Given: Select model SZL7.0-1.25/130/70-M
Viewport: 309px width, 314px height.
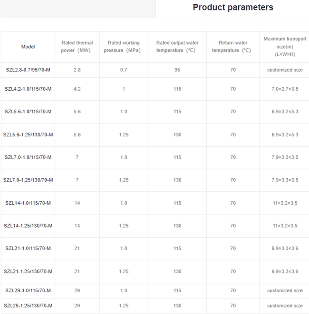Looking at the screenshot, I should coord(28,180).
